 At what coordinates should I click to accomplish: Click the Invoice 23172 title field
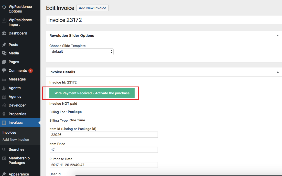[x=164, y=20]
